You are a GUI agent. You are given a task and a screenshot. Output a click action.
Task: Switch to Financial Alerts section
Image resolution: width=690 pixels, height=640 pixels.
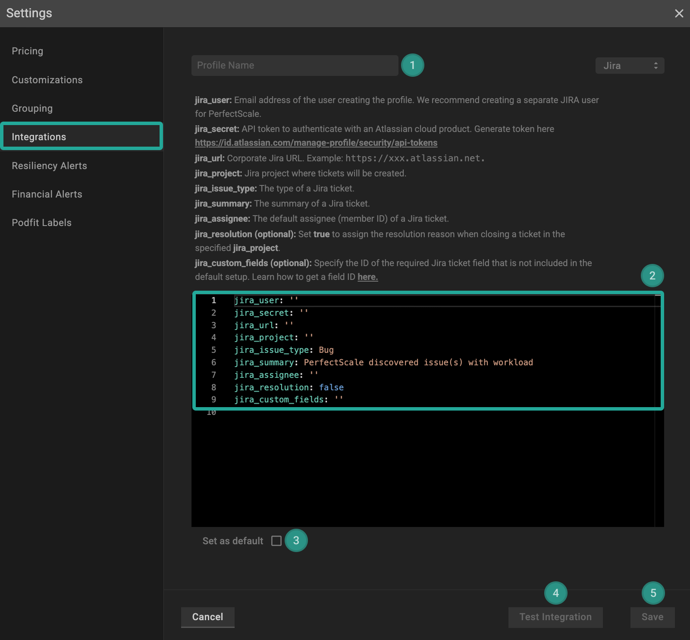(47, 194)
